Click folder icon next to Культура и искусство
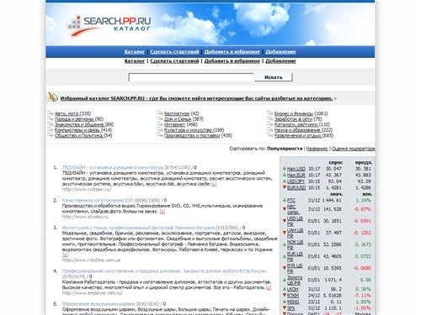Screen dimensions: 421x315 pyautogui.click(x=160, y=129)
